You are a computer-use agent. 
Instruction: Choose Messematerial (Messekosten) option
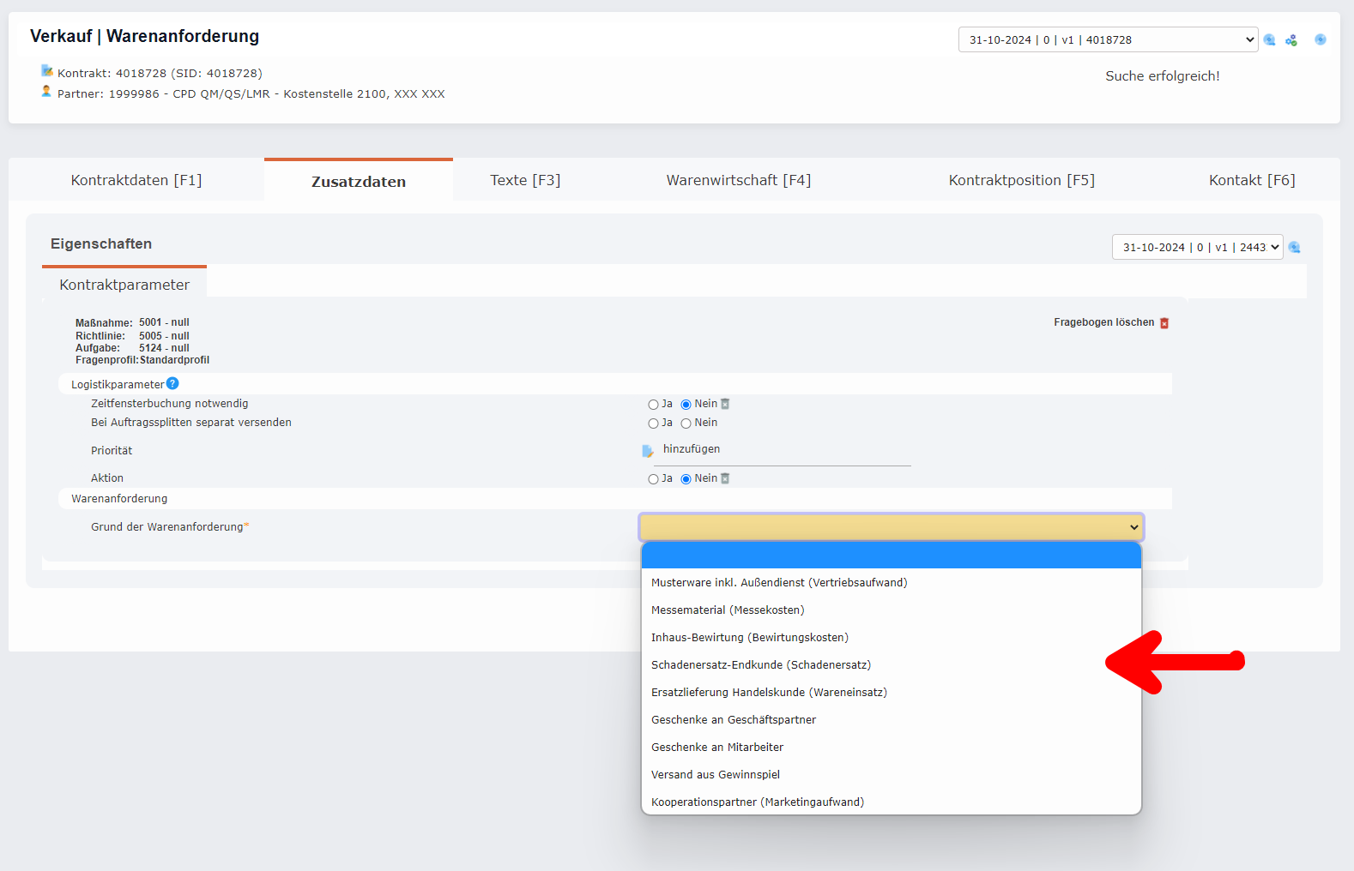tap(728, 610)
